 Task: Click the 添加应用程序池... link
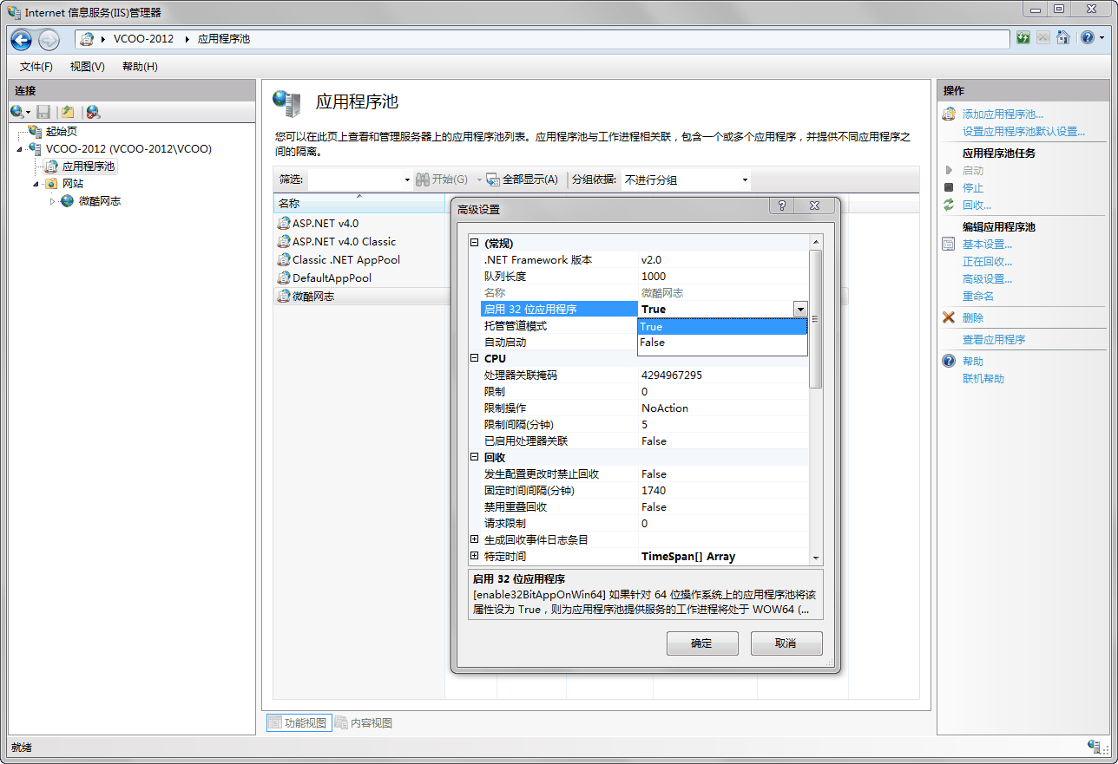pos(1003,114)
